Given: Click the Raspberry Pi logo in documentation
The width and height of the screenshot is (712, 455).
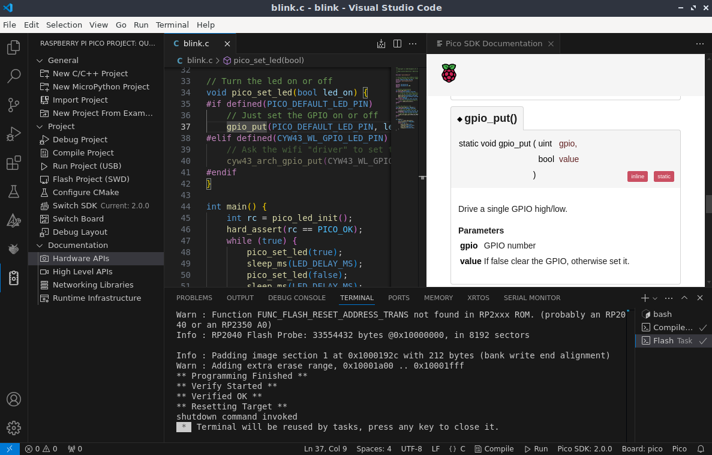Looking at the screenshot, I should [x=449, y=73].
